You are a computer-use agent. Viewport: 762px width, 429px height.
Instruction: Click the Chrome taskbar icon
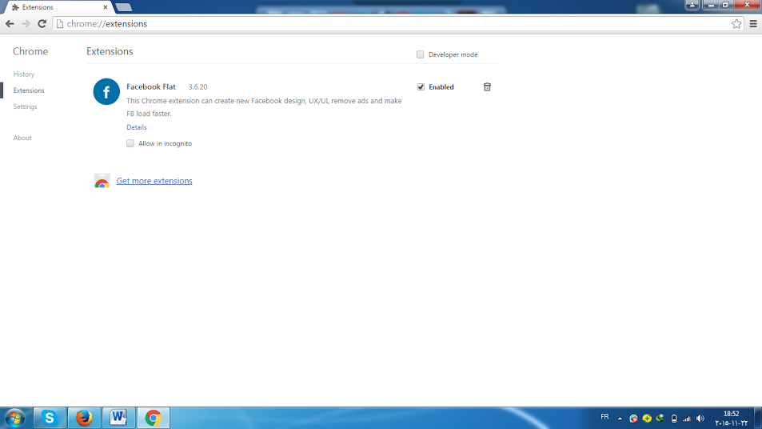[153, 418]
